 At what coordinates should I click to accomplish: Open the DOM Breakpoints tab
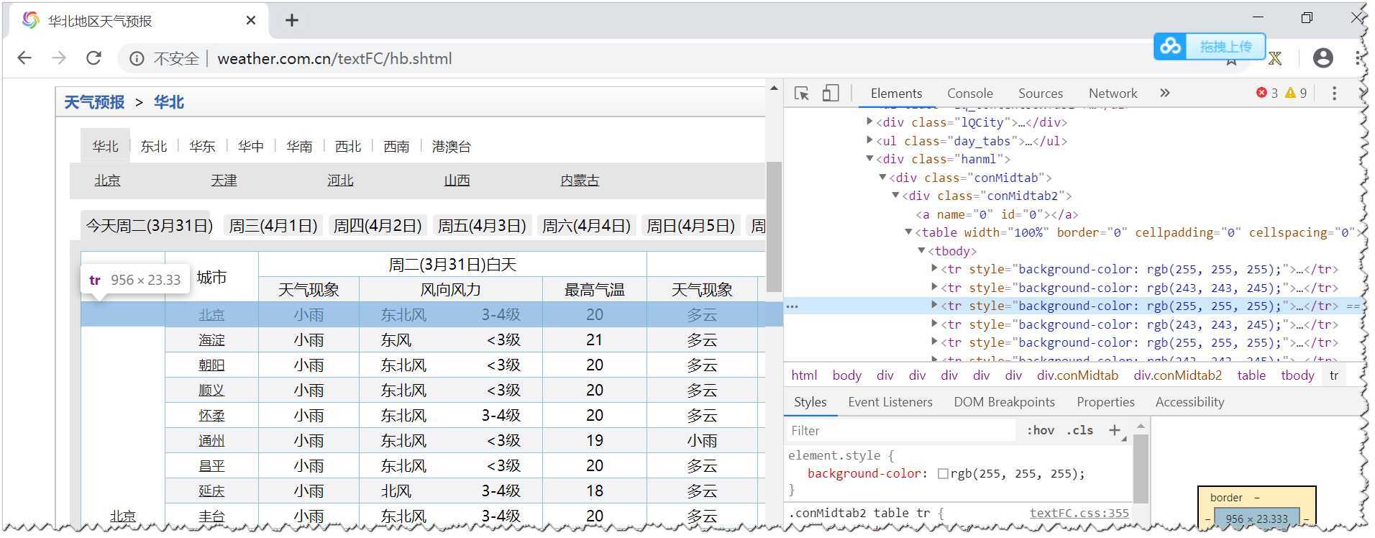(x=1004, y=402)
